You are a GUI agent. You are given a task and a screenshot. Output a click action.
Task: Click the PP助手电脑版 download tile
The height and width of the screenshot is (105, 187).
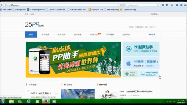pos(149,74)
